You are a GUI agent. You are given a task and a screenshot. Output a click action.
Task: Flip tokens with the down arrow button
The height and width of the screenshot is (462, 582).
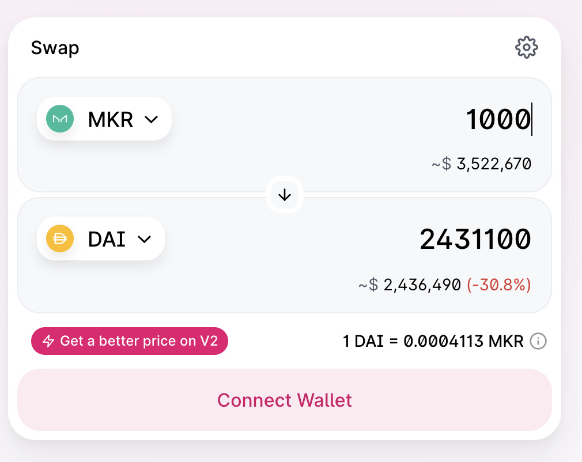click(x=285, y=195)
